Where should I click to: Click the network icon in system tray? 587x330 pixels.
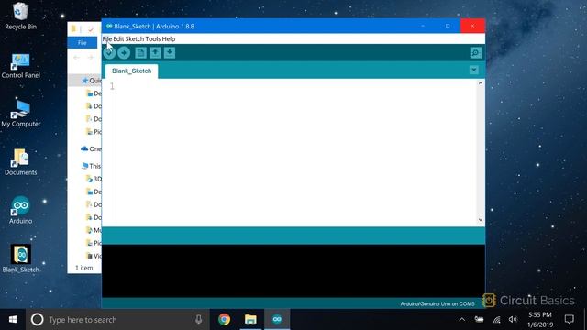click(x=497, y=320)
